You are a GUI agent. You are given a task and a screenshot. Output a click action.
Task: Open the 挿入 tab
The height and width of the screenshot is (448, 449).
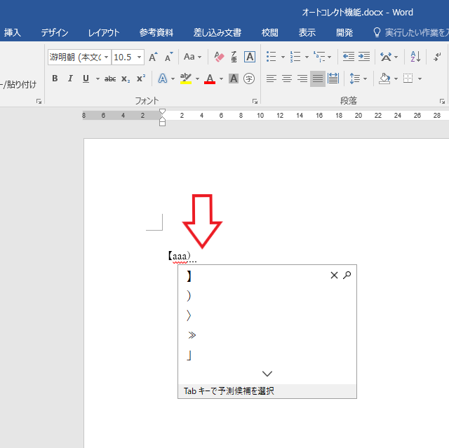pyautogui.click(x=13, y=33)
